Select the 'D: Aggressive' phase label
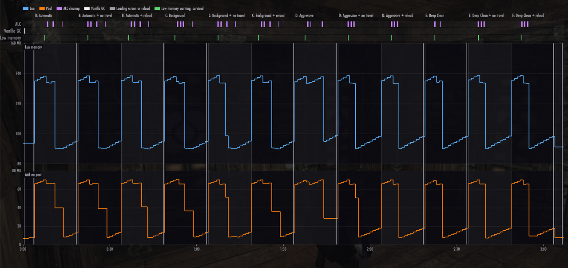Viewport: 568px width, 268px height. pyautogui.click(x=304, y=16)
